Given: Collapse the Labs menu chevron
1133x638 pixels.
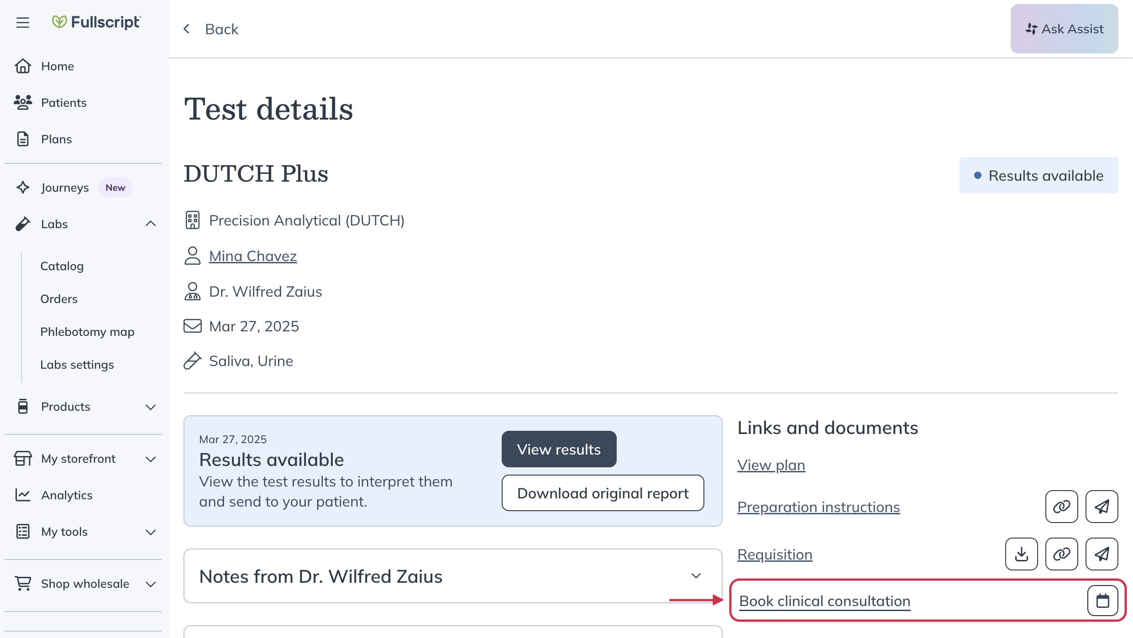Looking at the screenshot, I should (x=151, y=224).
